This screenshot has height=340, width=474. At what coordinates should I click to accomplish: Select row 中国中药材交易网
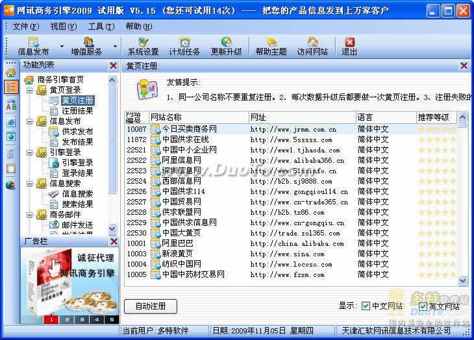291,274
